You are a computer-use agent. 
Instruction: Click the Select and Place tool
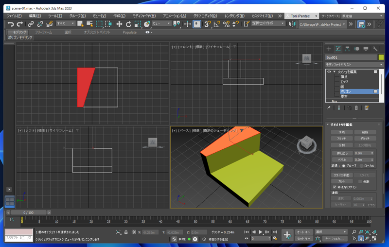[x=147, y=24]
